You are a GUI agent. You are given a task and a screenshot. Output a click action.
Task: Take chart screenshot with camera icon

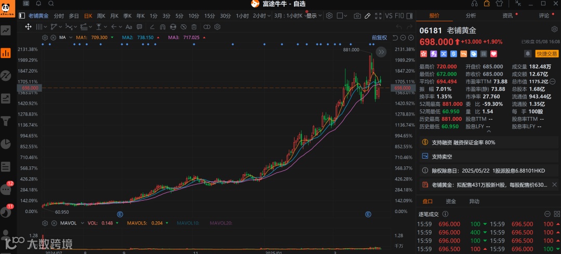[357, 16]
